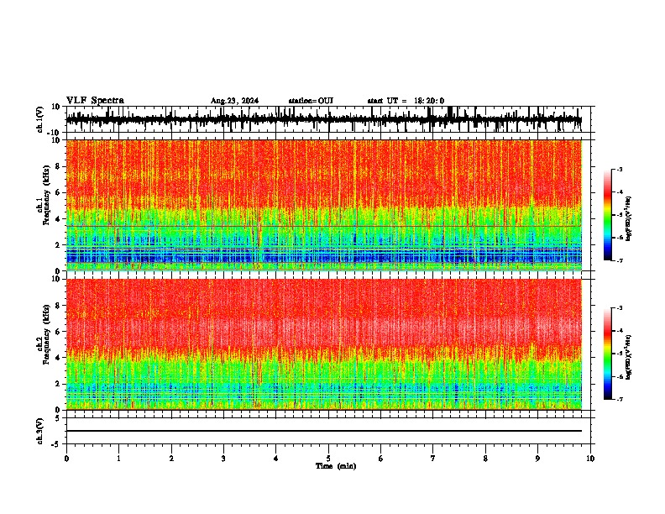Image resolution: width=665 pixels, height=514 pixels.
Task: Select the date label "Aug.23, 2024"
Action: tap(234, 101)
